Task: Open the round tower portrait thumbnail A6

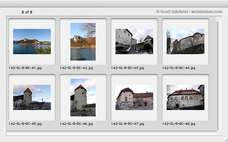Action: (83, 98)
